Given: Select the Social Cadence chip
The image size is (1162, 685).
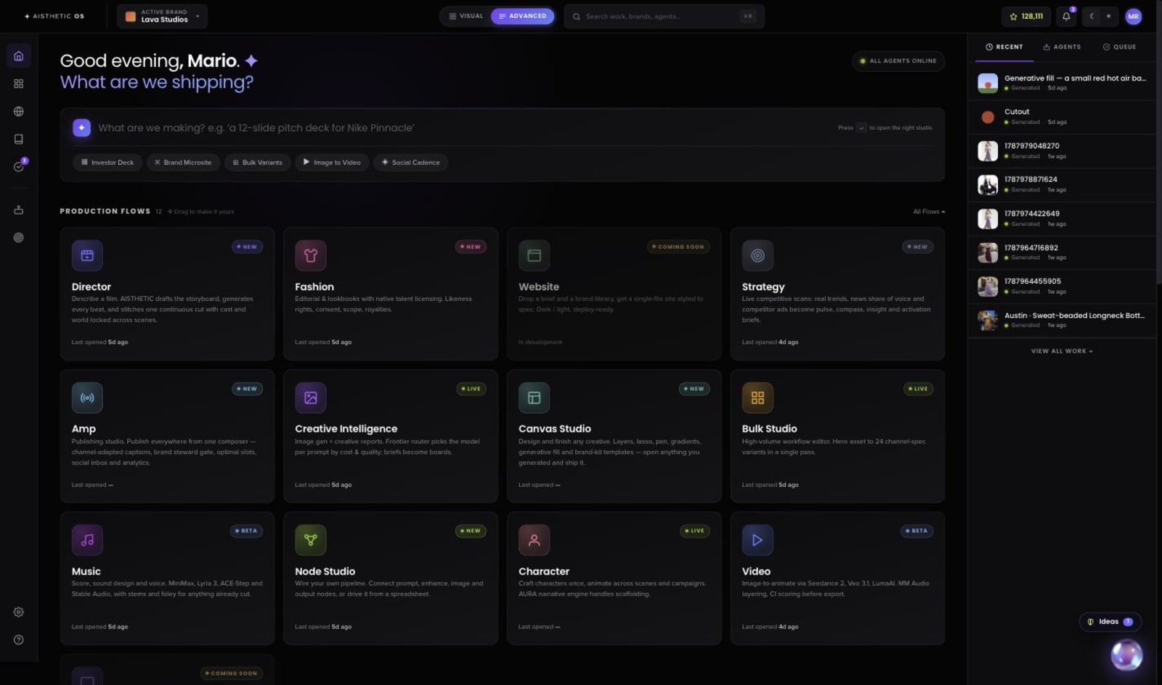Looking at the screenshot, I should coord(410,163).
